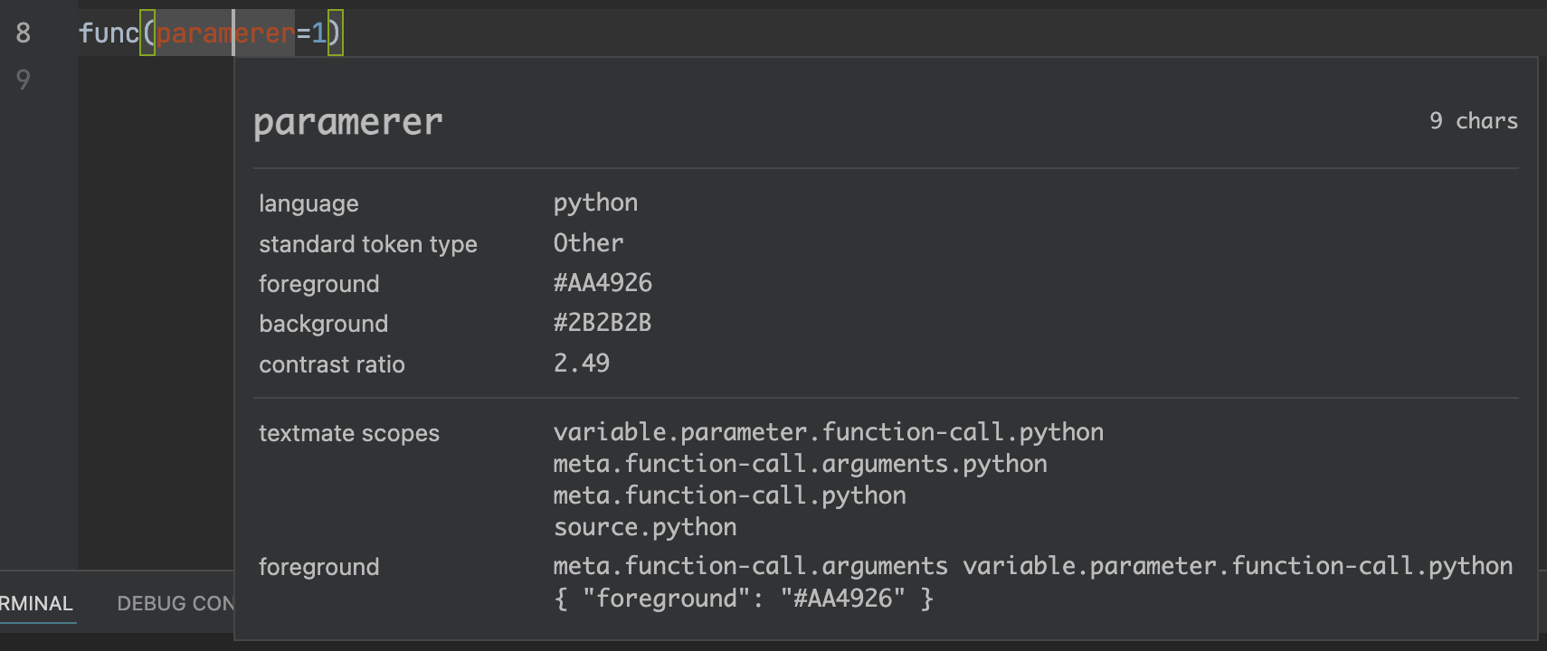Click the #AA4926 value beside contrast section
This screenshot has width=1547, height=651.
[x=603, y=283]
